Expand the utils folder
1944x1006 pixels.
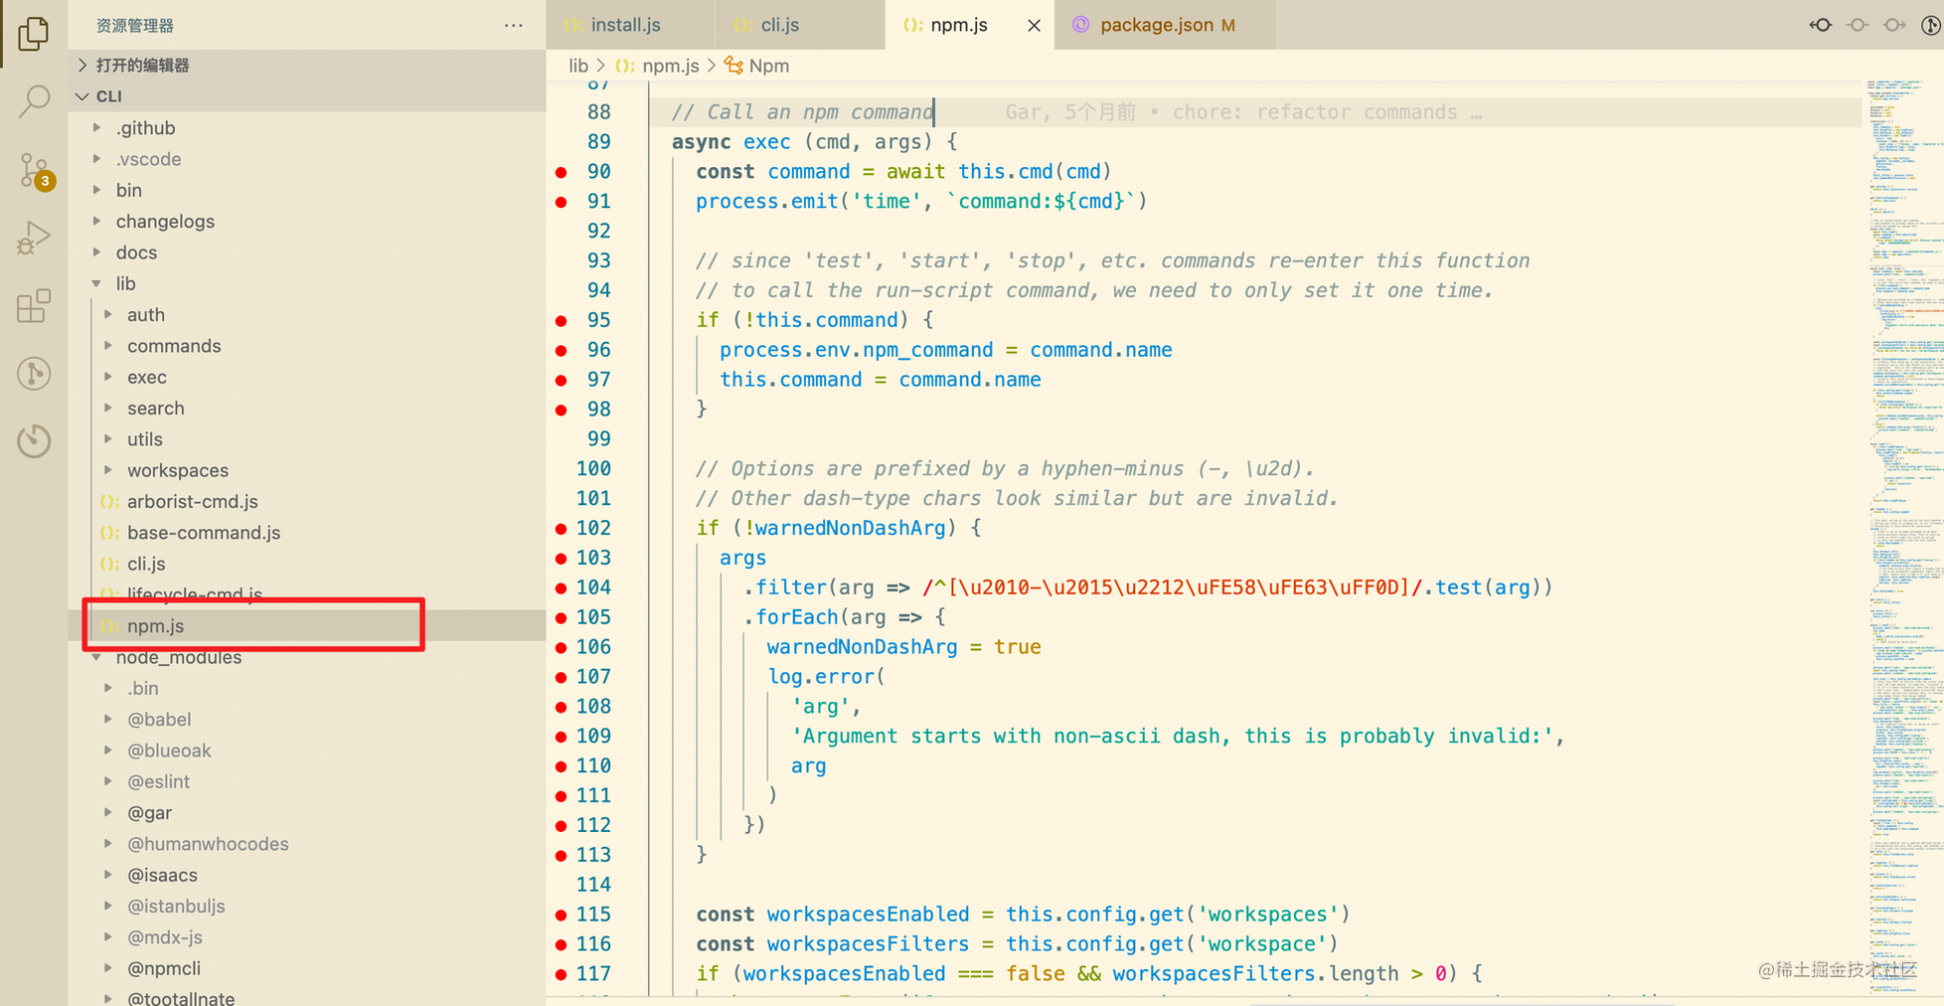(x=145, y=439)
